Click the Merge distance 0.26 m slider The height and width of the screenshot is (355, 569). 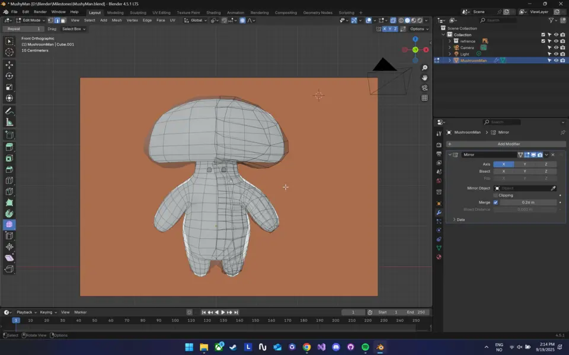[x=528, y=202]
